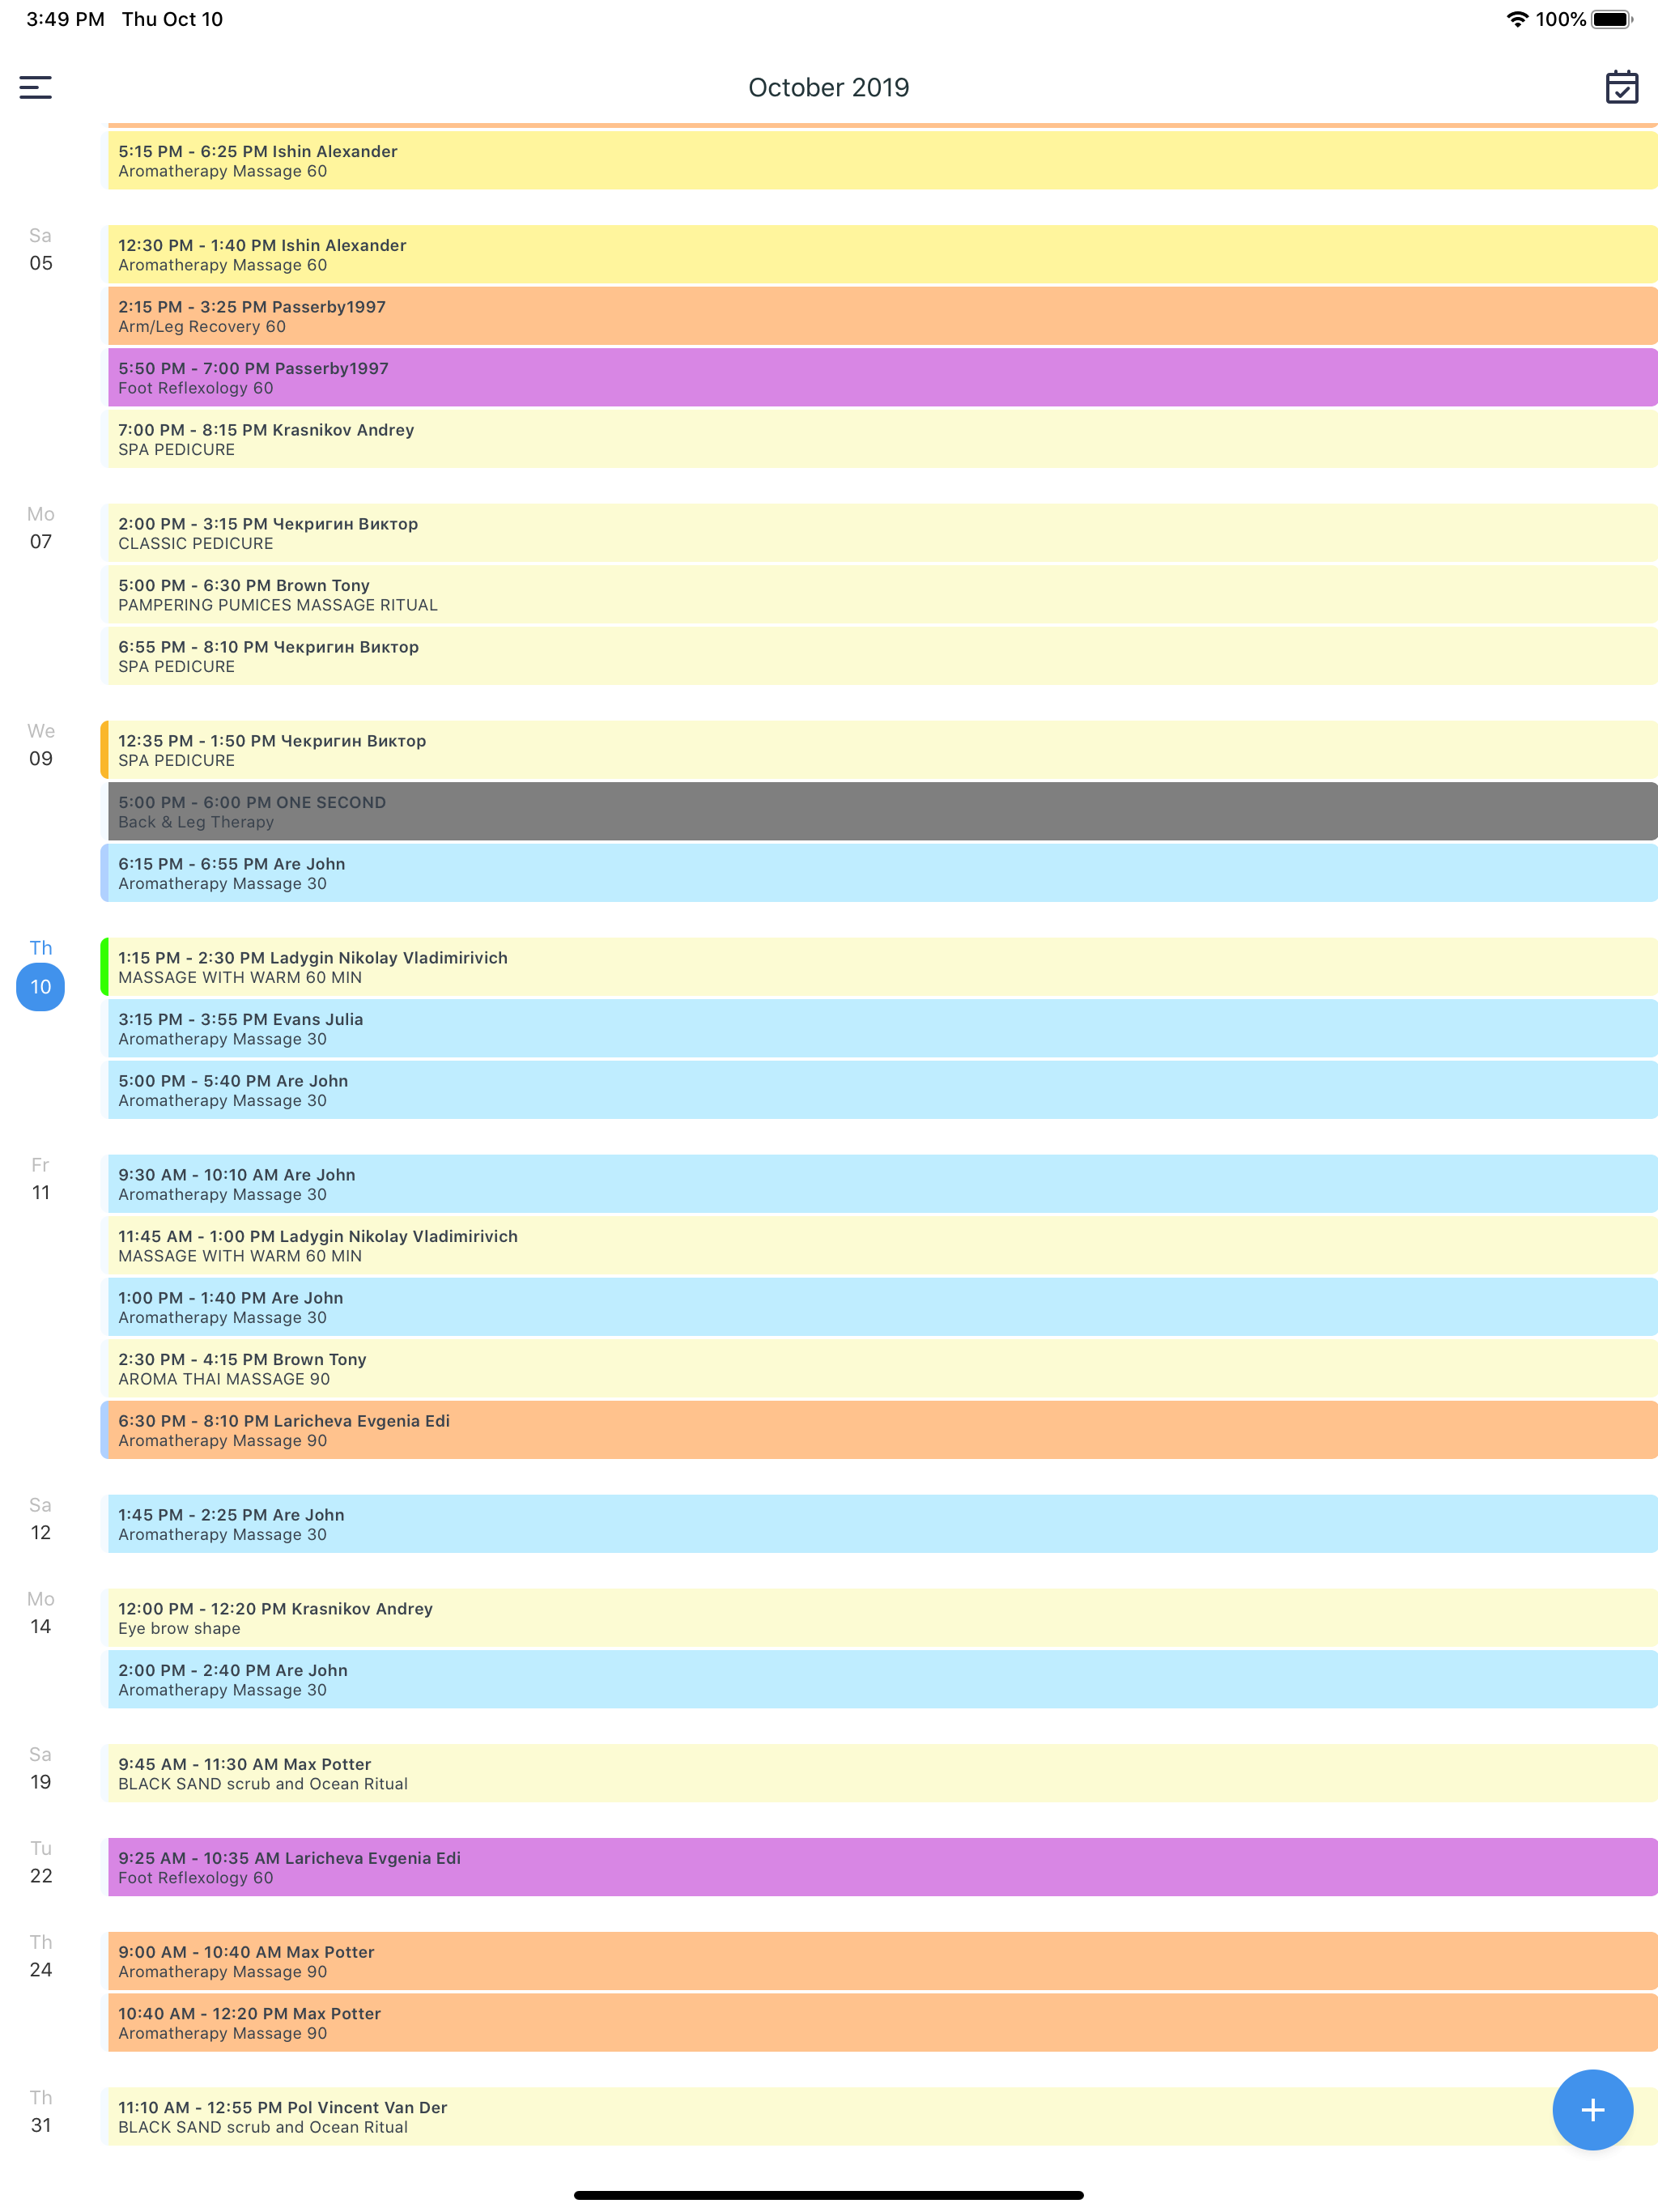The width and height of the screenshot is (1658, 2212).
Task: Open 9:00 AM Max Potter Aromatherapy 90
Action: [880, 1961]
